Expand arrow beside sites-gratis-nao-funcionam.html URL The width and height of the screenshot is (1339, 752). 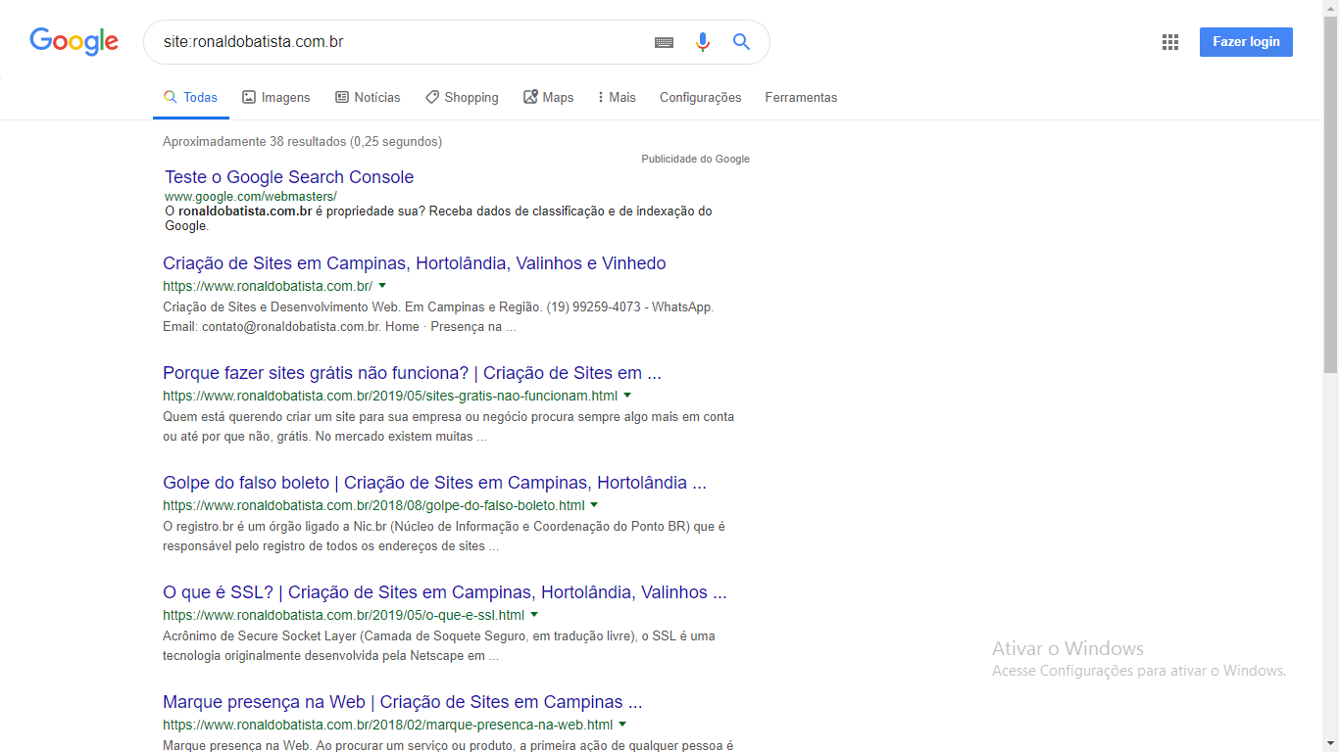click(627, 396)
